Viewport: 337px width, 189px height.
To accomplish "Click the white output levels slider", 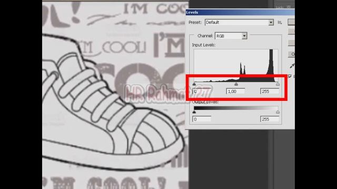I will [277, 112].
